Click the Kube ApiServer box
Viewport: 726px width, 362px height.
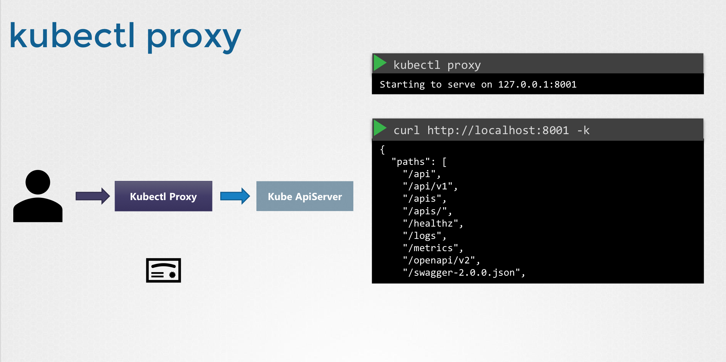[x=305, y=196]
